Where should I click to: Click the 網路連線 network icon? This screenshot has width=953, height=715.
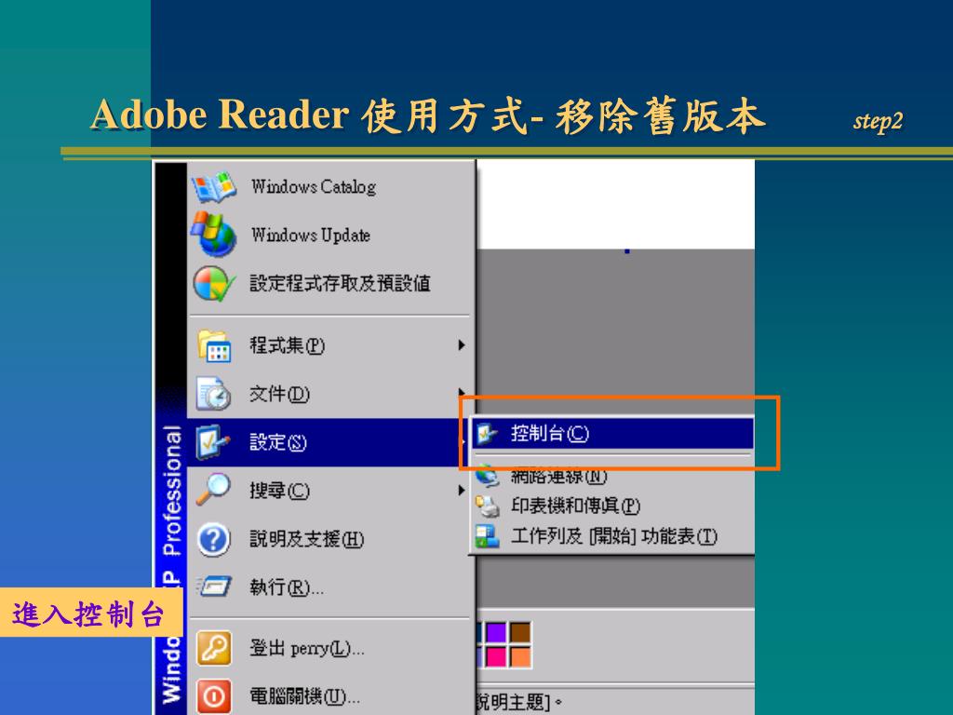point(488,476)
